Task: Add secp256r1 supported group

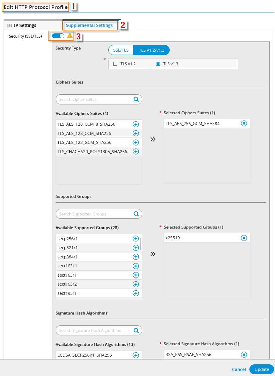Action: (x=136, y=239)
